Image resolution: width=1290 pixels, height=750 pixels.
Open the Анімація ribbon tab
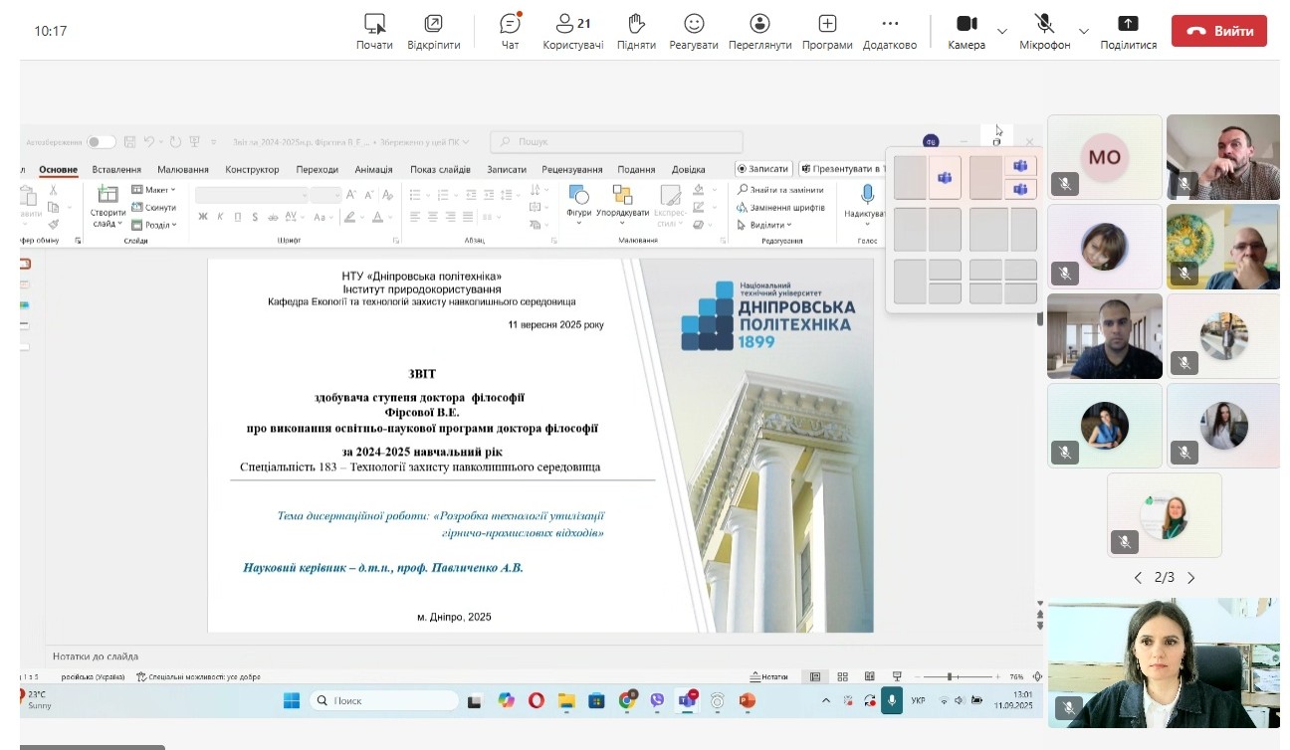[x=373, y=170]
